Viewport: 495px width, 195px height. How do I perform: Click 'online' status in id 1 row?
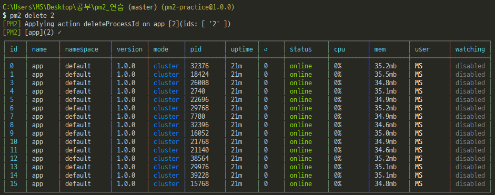[300, 75]
